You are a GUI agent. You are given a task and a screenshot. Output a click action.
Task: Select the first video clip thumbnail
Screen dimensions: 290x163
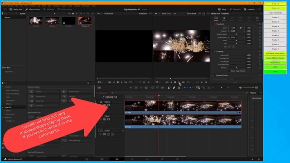point(36,21)
